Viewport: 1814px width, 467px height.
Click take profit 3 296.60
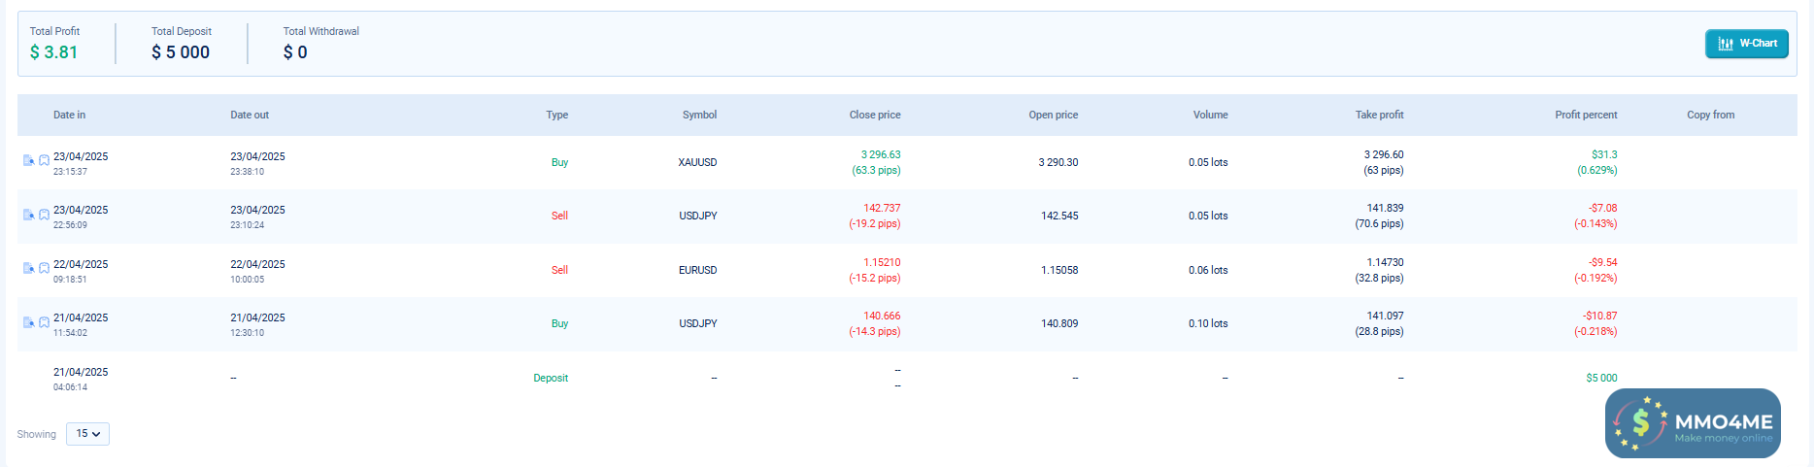(x=1384, y=154)
